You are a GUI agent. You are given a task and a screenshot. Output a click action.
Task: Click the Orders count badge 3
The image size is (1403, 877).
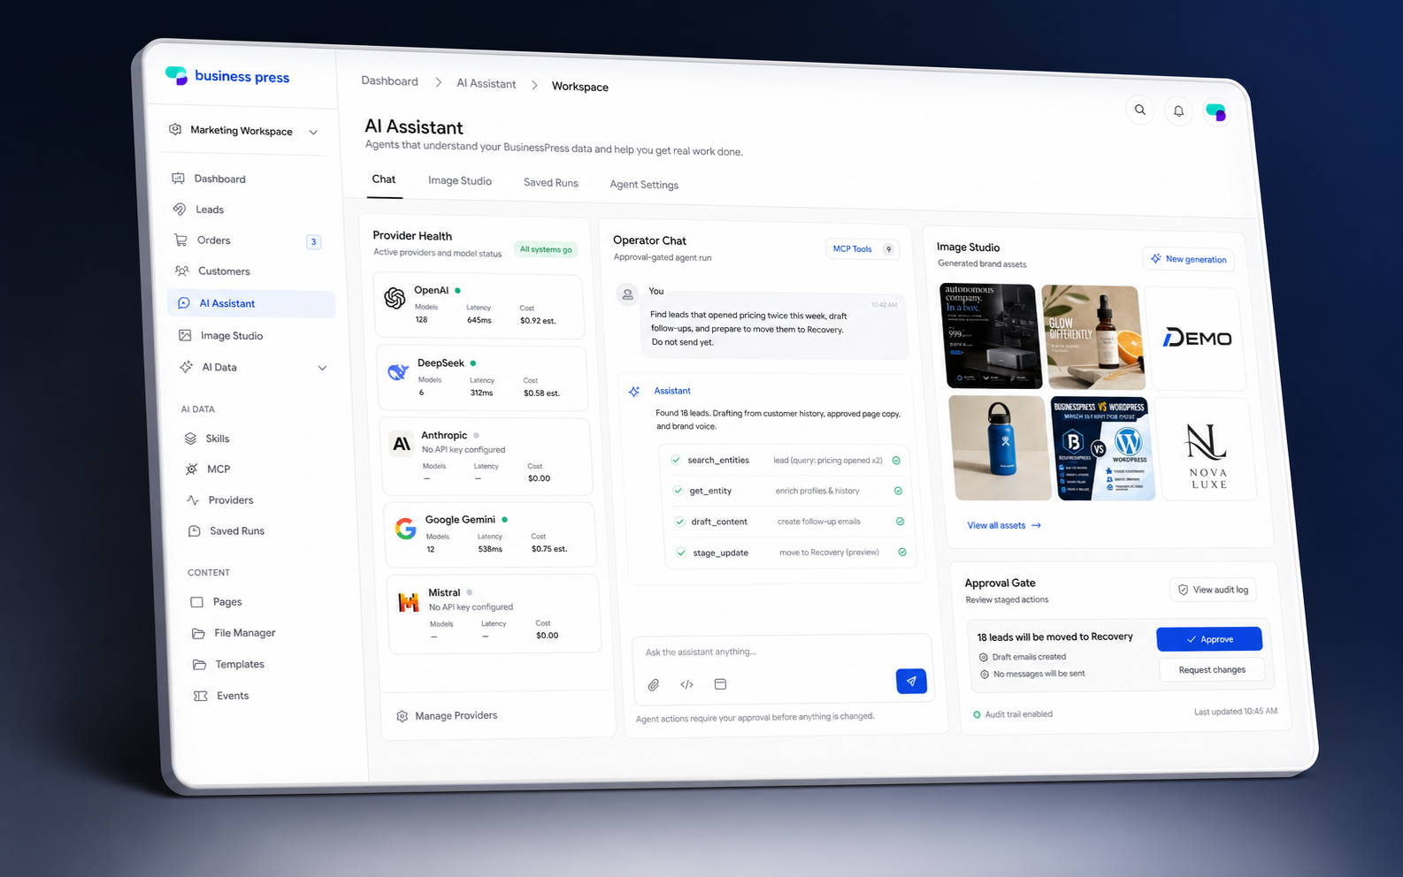pos(313,241)
